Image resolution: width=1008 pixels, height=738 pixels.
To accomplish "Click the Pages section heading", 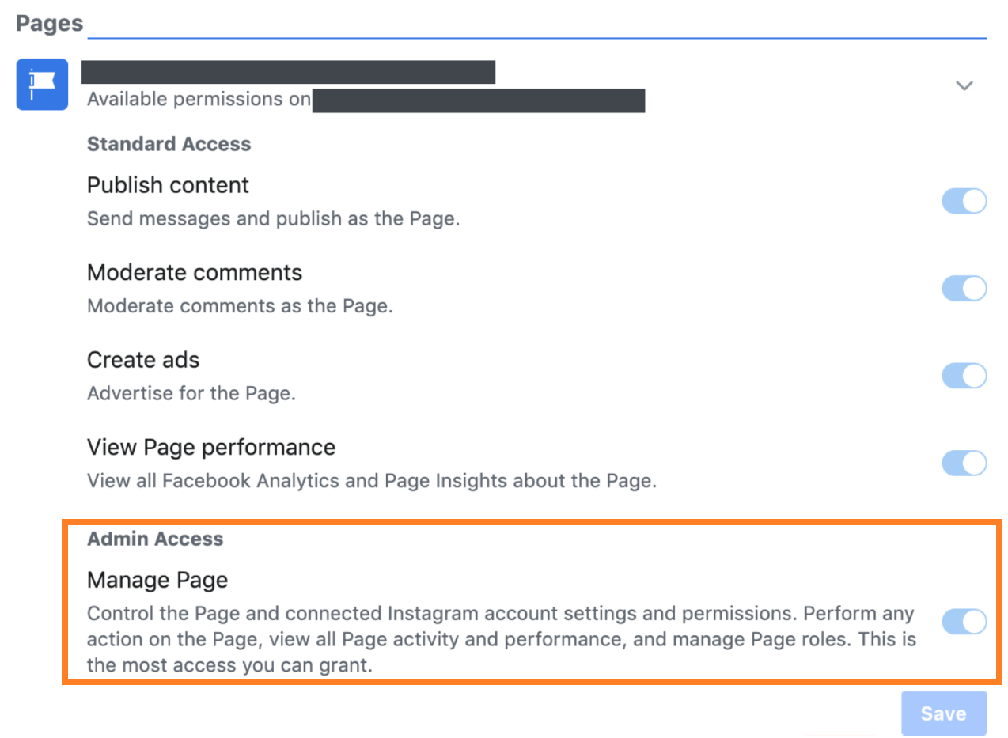I will pos(50,23).
